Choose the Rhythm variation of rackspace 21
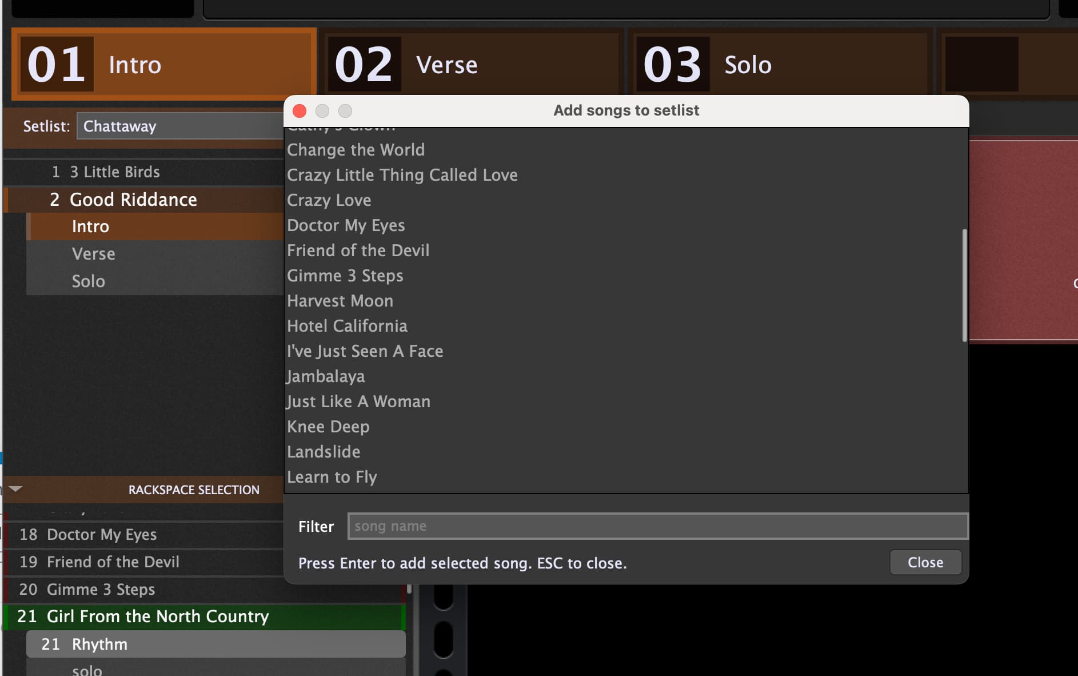This screenshot has width=1078, height=676. [x=216, y=644]
